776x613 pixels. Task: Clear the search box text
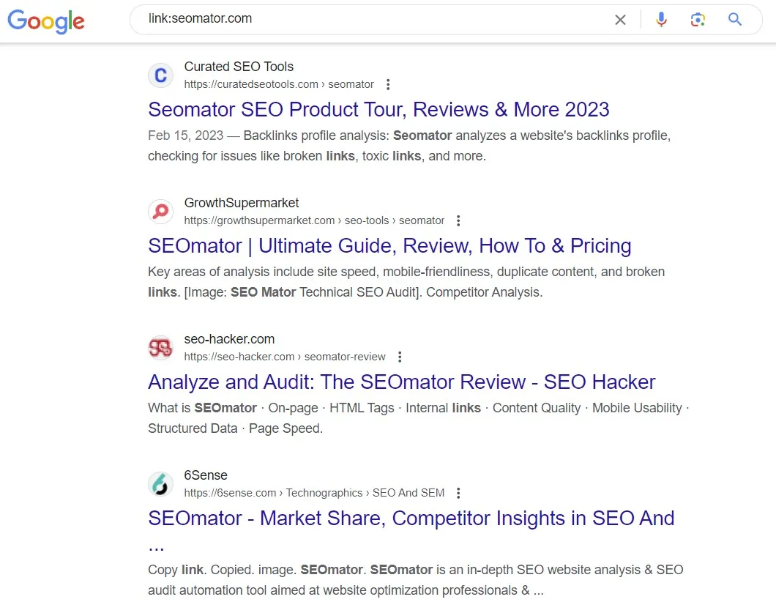point(620,20)
